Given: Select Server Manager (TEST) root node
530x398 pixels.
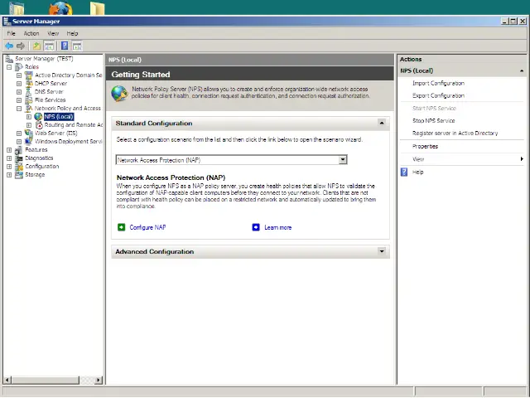Looking at the screenshot, I should pyautogui.click(x=44, y=59).
